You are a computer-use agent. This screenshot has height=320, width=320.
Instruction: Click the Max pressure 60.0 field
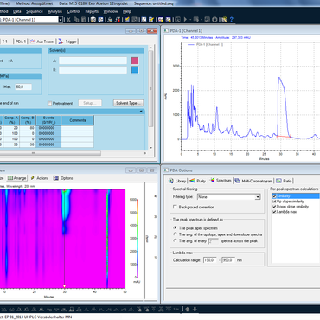(23, 86)
